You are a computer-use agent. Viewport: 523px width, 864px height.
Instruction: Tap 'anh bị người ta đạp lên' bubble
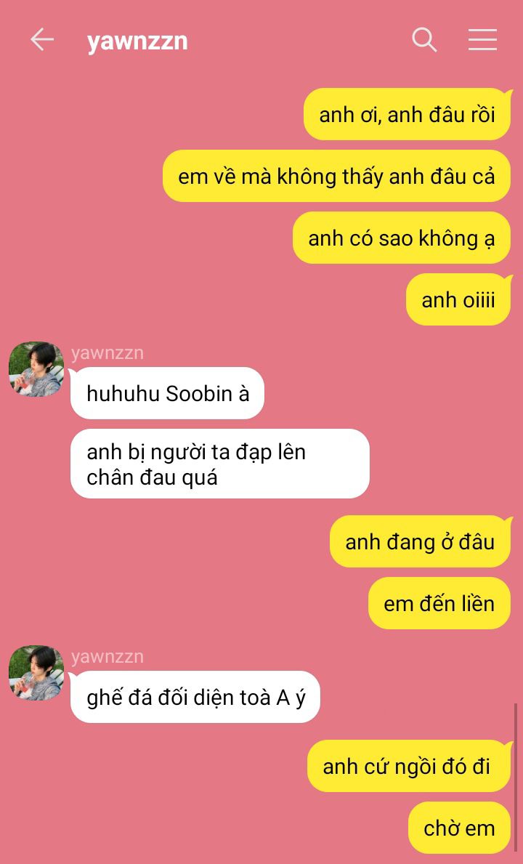(219, 464)
